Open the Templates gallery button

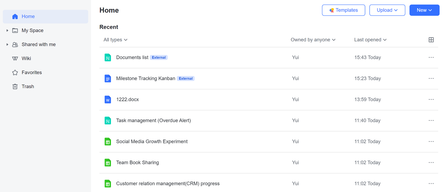(x=343, y=10)
